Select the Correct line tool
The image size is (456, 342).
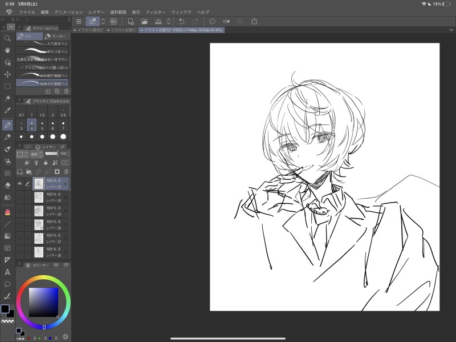tap(7, 296)
